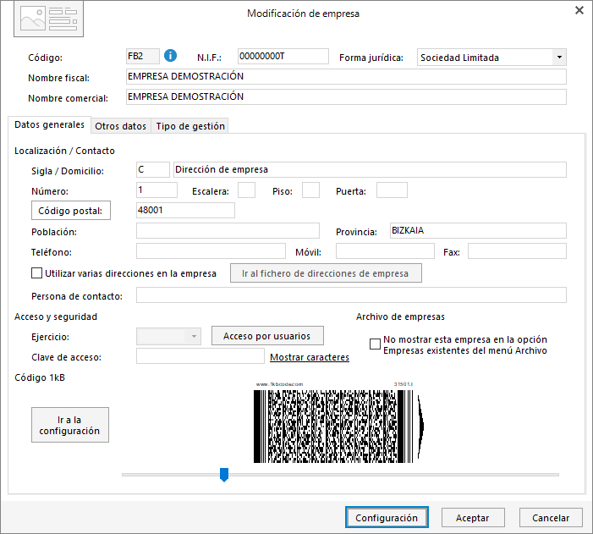
Task: Expand the Ejercicio dropdown
Action: click(194, 337)
